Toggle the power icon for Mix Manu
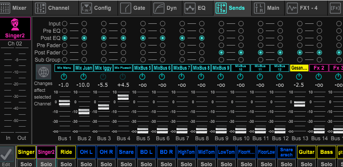 (x=64, y=76)
